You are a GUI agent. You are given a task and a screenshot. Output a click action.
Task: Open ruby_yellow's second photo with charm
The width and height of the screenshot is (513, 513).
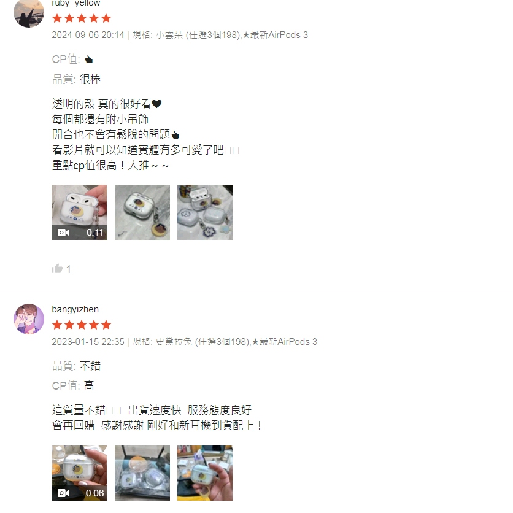tap(142, 212)
